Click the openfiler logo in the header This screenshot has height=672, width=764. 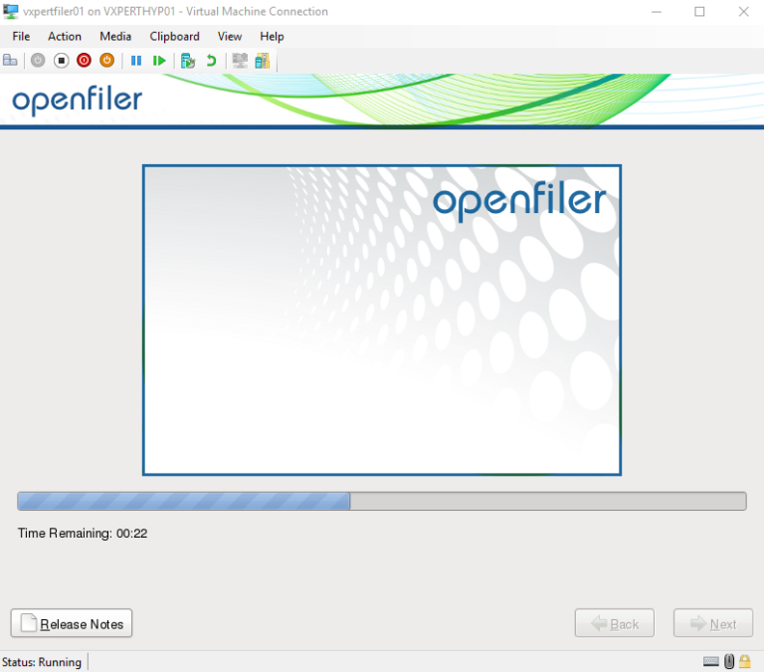coord(77,101)
